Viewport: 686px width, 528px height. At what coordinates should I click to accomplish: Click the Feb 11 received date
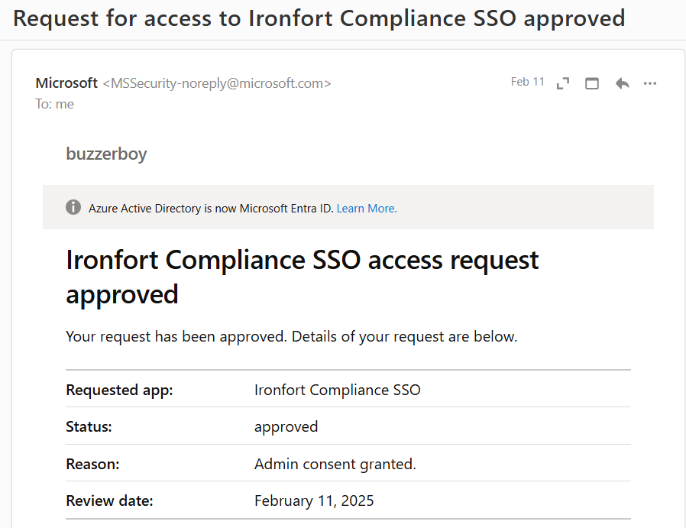coord(527,82)
